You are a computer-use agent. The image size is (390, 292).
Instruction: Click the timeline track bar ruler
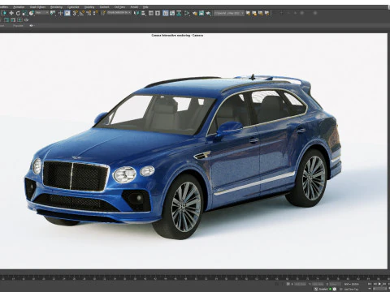195,277
